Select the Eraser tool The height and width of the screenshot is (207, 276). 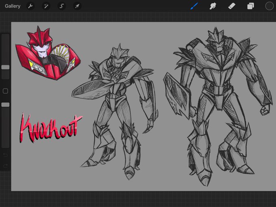pos(232,6)
